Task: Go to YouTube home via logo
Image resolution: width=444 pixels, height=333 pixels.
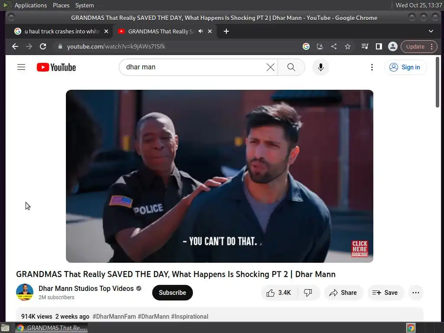Action: (x=56, y=67)
